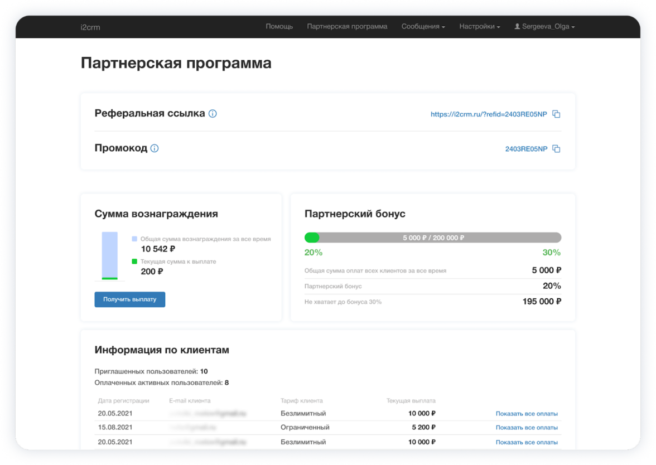The height and width of the screenshot is (465, 656).
Task: Show all payments for the 15.08.2021 client
Action: pos(526,428)
